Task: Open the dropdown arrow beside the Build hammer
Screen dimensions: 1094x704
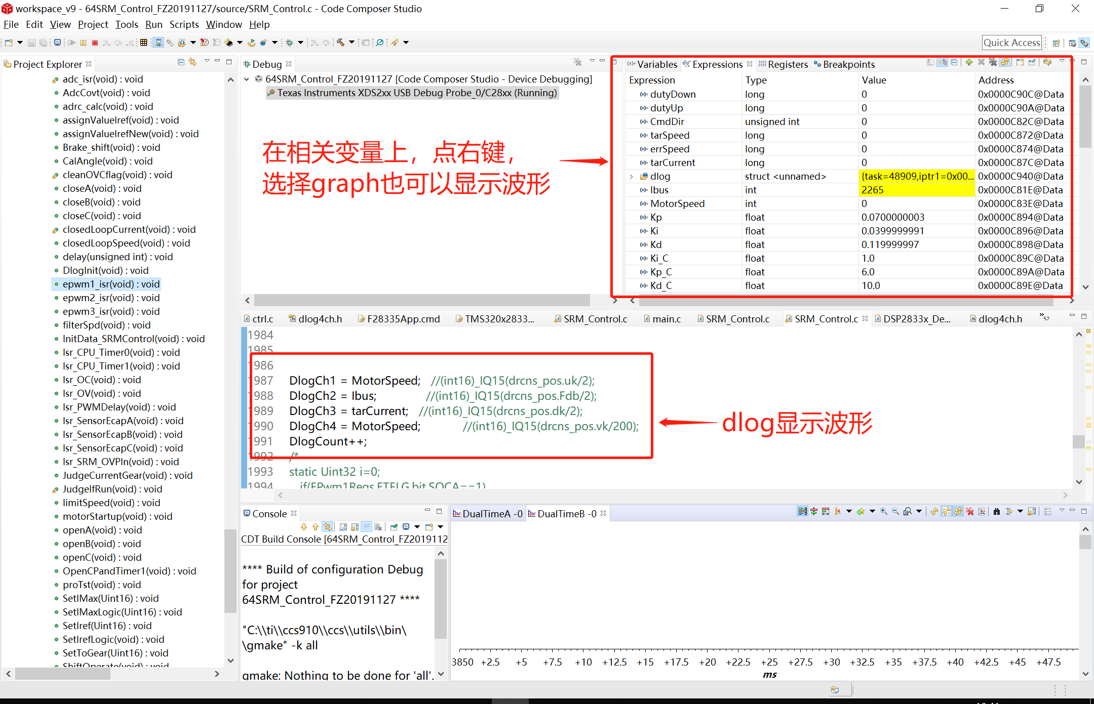Action: 351,43
